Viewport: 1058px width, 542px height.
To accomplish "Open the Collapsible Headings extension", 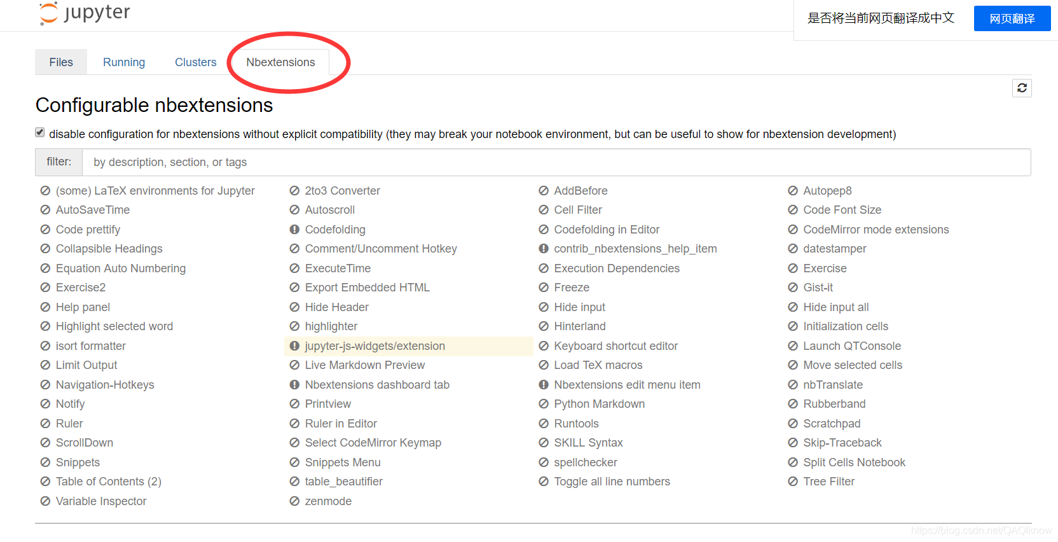I will [109, 249].
